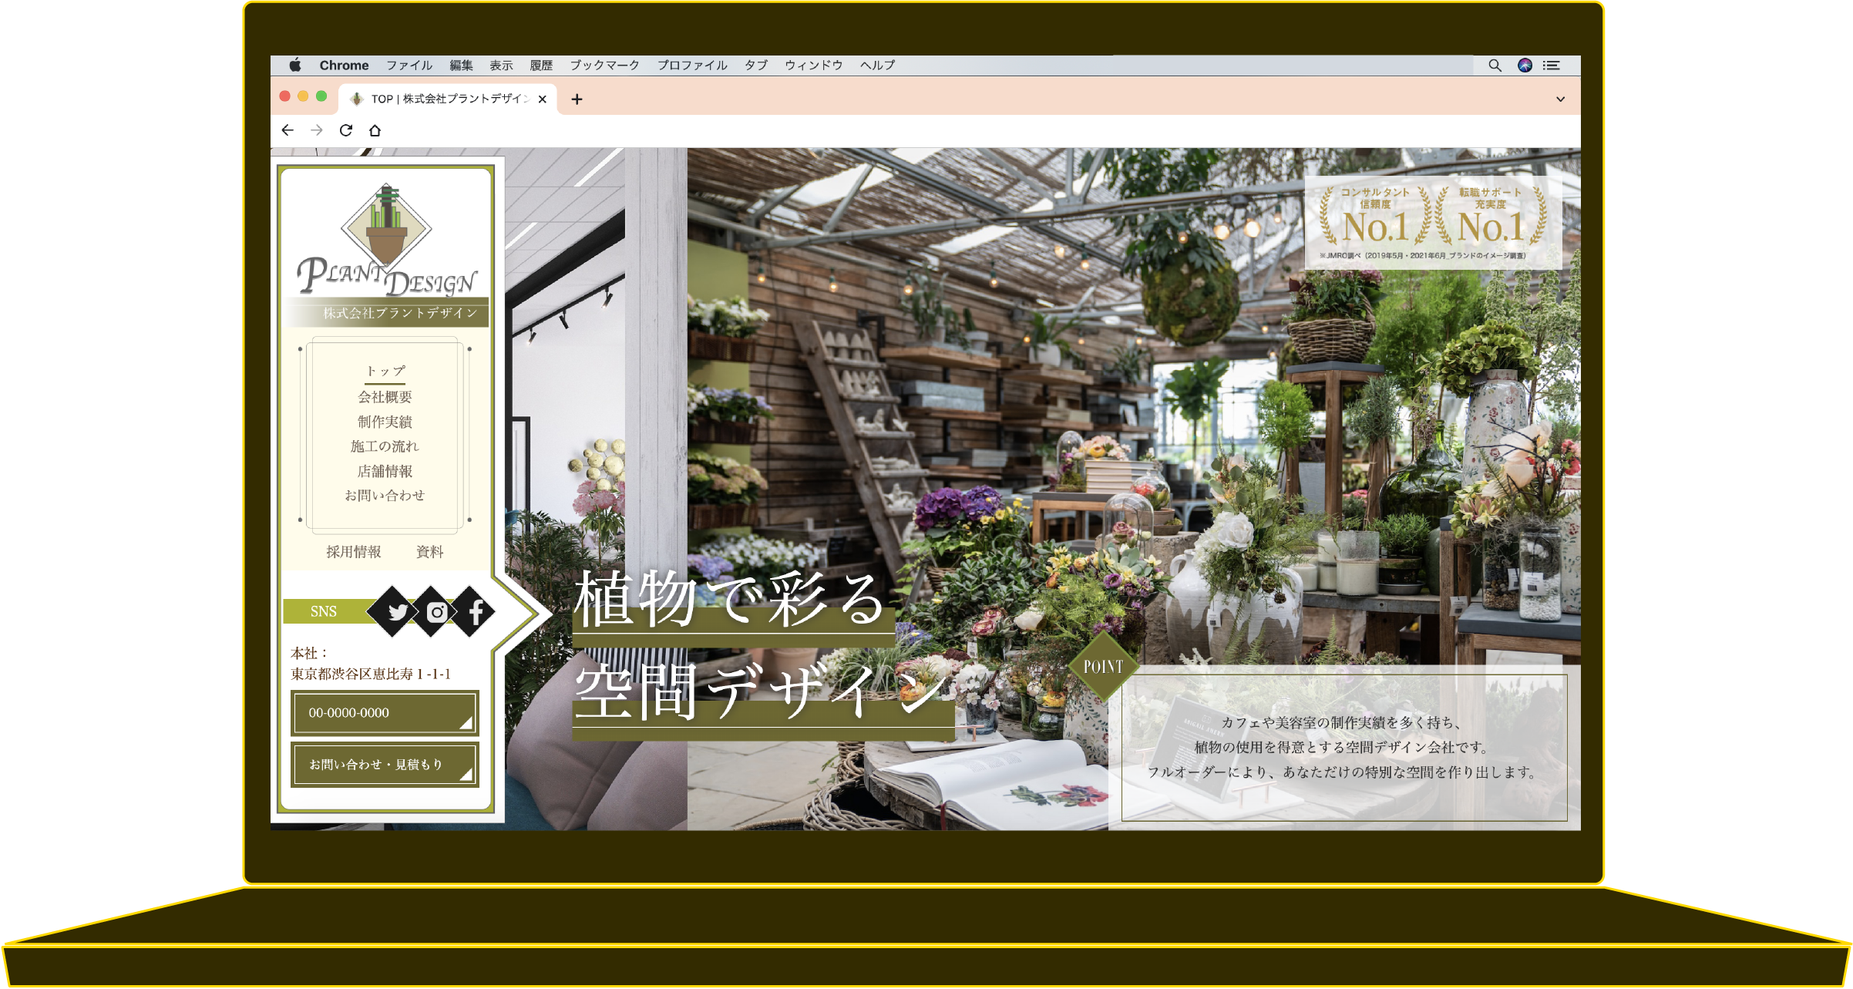Click the POINT diamond badge
This screenshot has height=989, width=1853.
coord(1103,666)
